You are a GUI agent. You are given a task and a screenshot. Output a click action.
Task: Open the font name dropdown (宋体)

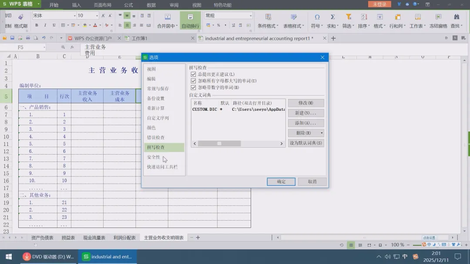pyautogui.click(x=75, y=16)
